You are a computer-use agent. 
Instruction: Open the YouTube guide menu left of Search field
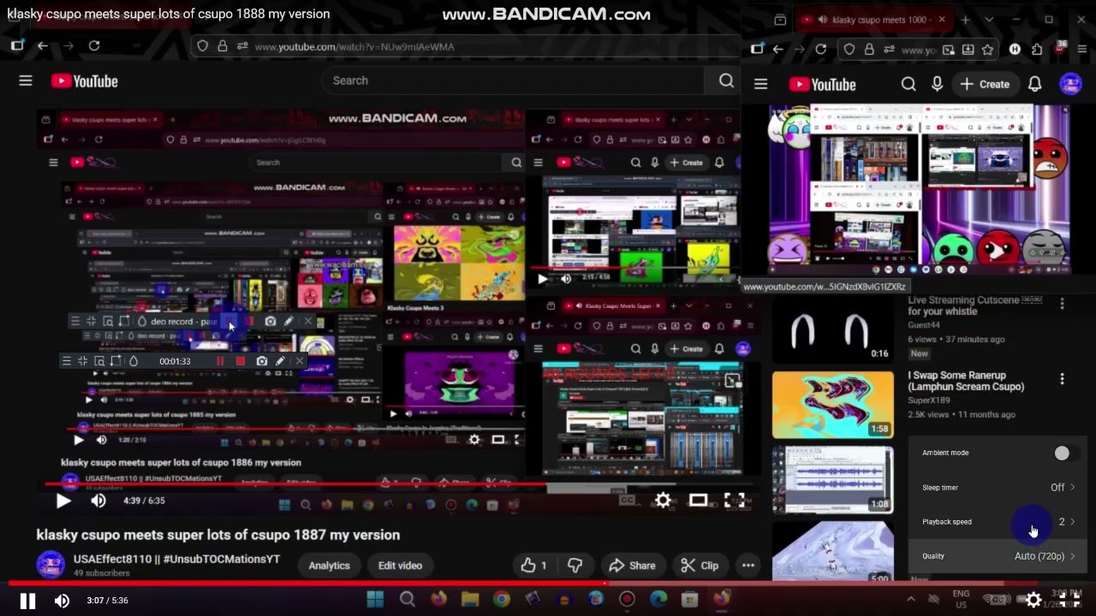pyautogui.click(x=26, y=80)
